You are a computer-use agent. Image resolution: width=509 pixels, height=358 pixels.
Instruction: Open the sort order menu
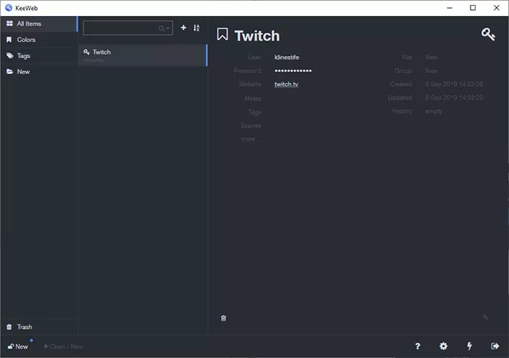click(196, 28)
